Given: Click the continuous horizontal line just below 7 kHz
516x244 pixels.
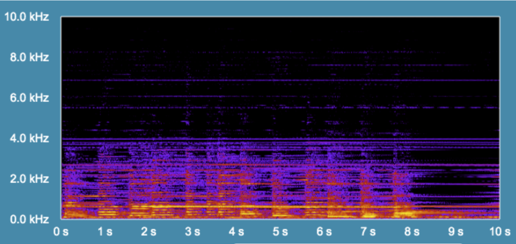Looking at the screenshot, I should coord(280,80).
